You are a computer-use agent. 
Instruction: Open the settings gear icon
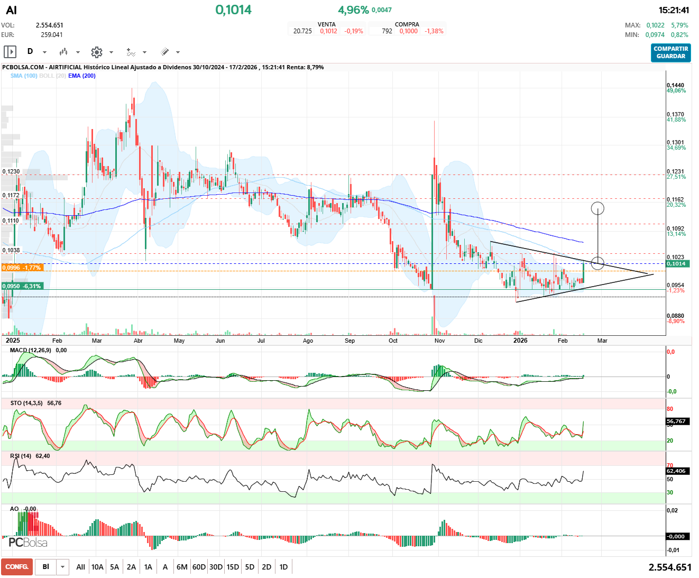pyautogui.click(x=96, y=52)
